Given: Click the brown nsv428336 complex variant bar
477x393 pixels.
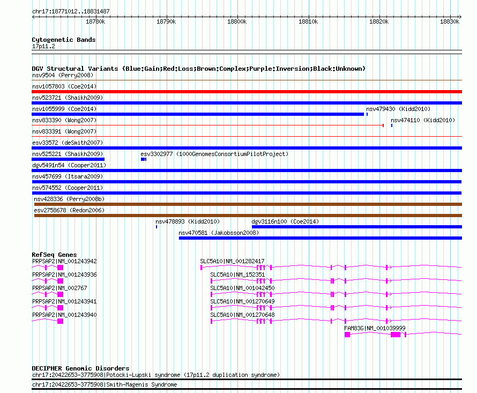Looking at the screenshot, I should pyautogui.click(x=248, y=204).
